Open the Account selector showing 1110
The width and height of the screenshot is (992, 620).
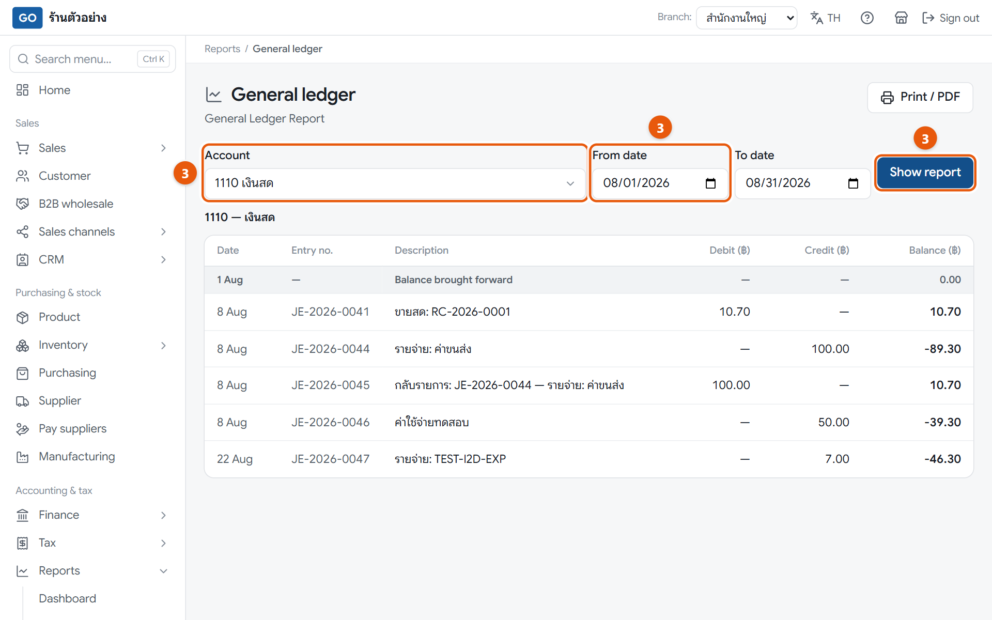[x=395, y=183]
